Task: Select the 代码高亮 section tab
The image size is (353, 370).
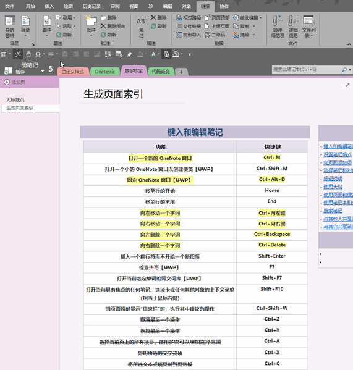Action: pyautogui.click(x=161, y=72)
